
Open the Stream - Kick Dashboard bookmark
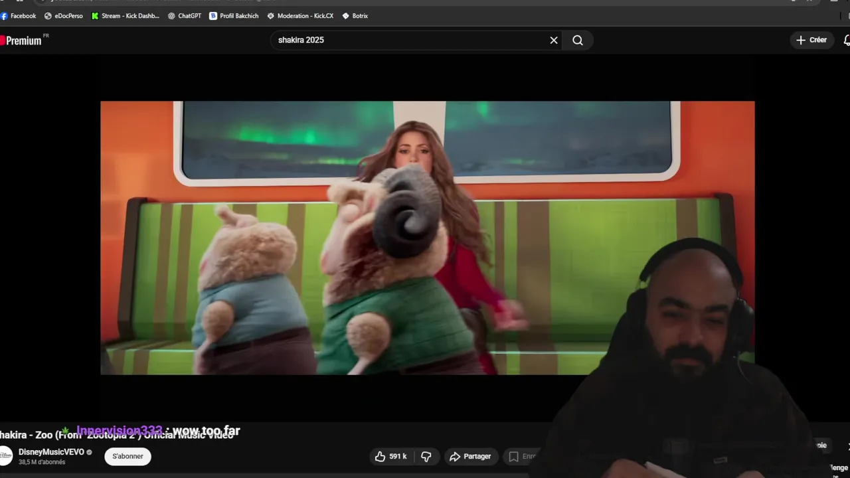click(126, 16)
